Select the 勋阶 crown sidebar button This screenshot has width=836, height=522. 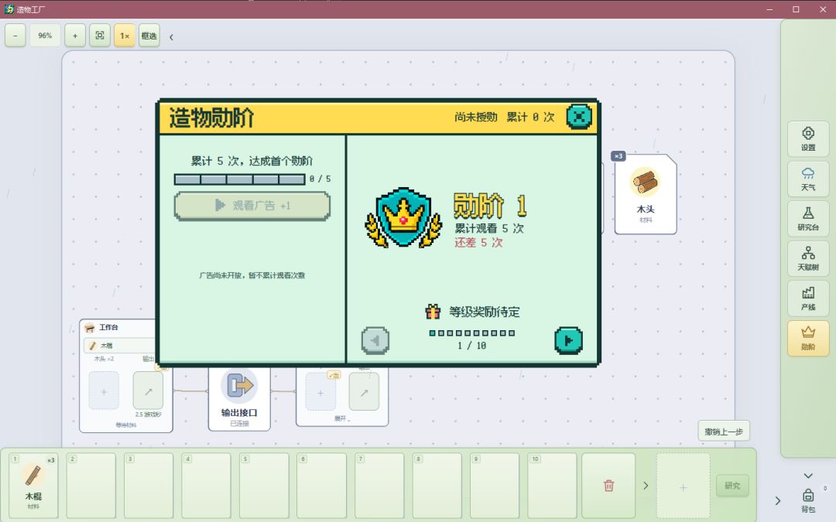tap(808, 338)
